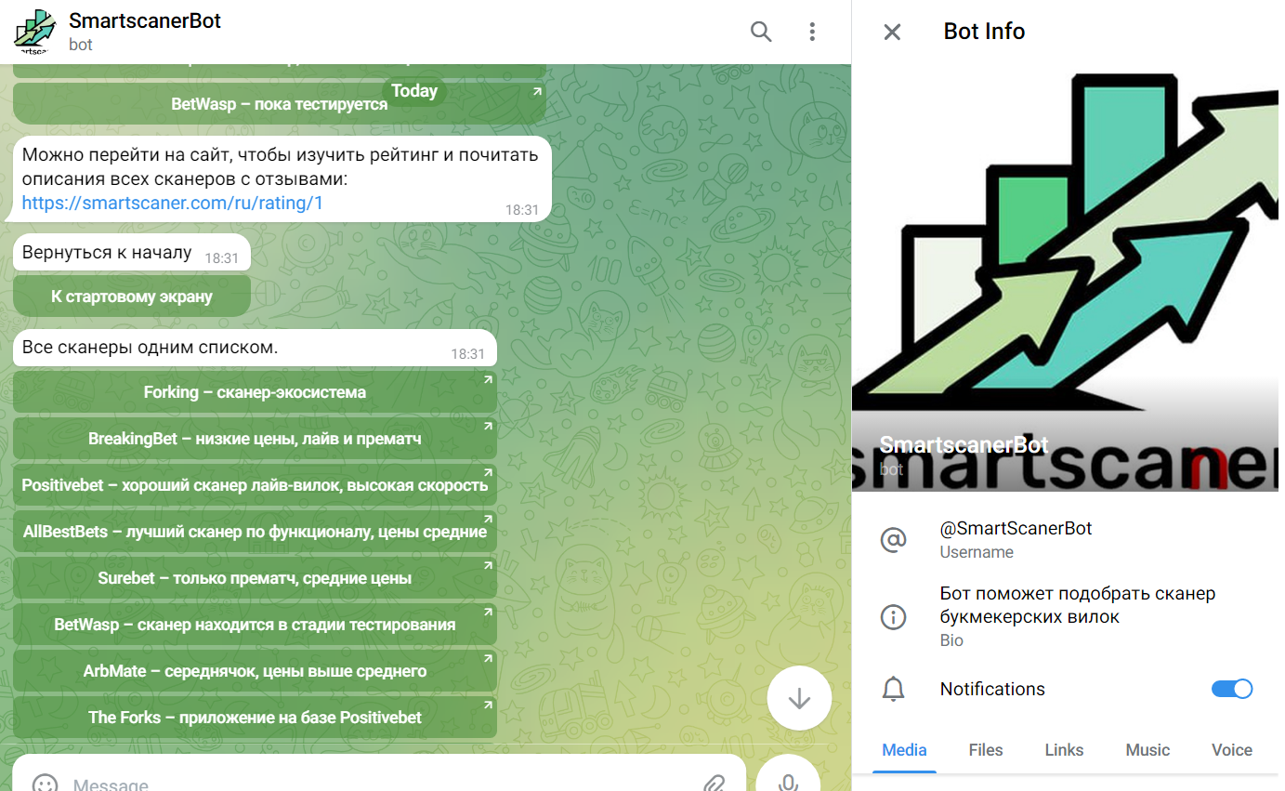Image resolution: width=1285 pixels, height=791 pixels.
Task: Click the Message input field
Action: pyautogui.click(x=378, y=784)
